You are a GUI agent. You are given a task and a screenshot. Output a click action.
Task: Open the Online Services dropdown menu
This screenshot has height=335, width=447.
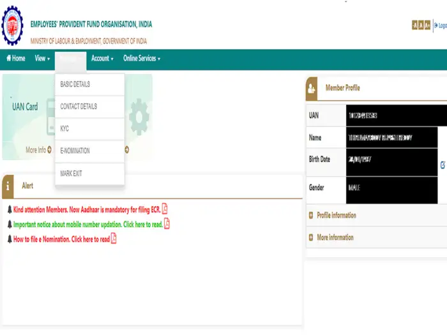click(x=142, y=59)
